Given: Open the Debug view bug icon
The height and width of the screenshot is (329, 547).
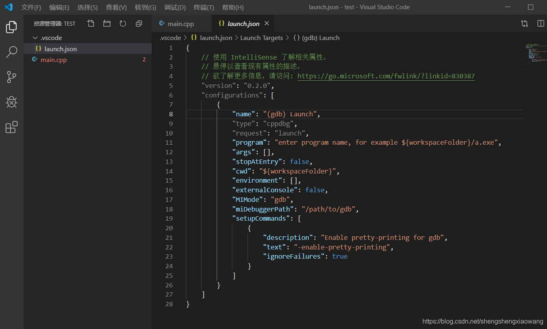Looking at the screenshot, I should coord(12,102).
